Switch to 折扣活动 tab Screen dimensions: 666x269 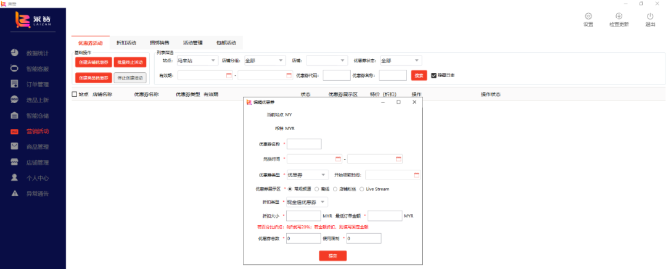[x=126, y=43]
